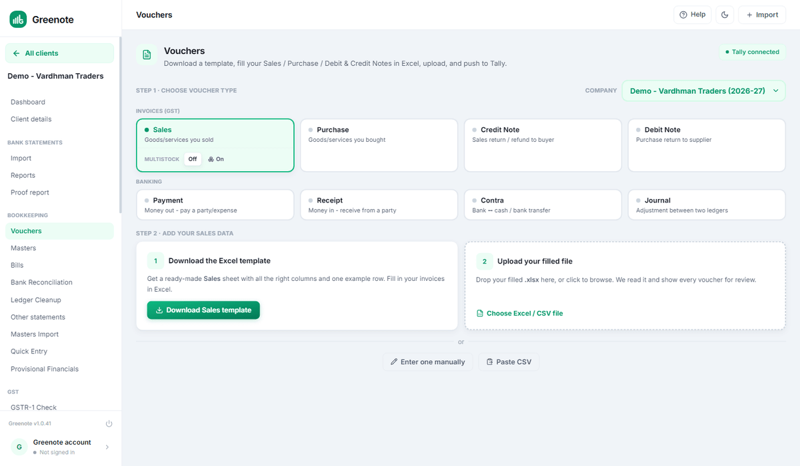Toggle dark mode with the moon icon
Image resolution: width=800 pixels, height=466 pixels.
coord(725,15)
